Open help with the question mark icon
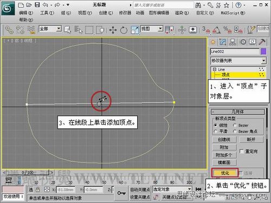Screen dimensions: 271x203 238,5
